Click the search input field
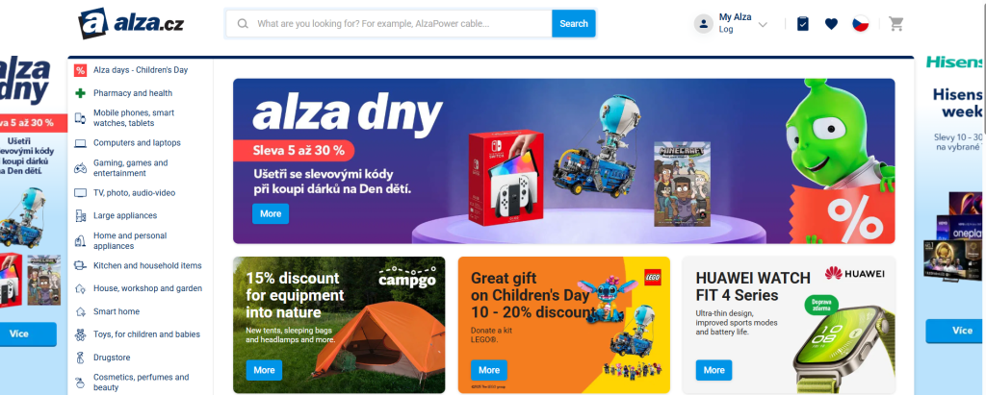986x395 pixels. tap(389, 23)
